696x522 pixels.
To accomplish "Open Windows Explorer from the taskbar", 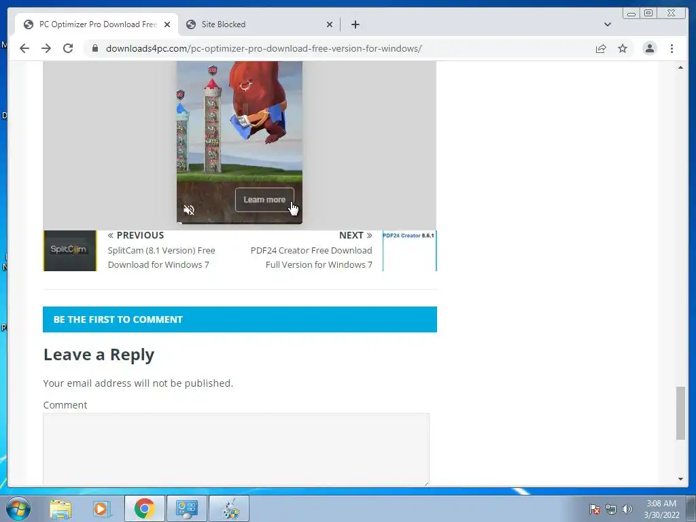I will pyautogui.click(x=60, y=508).
